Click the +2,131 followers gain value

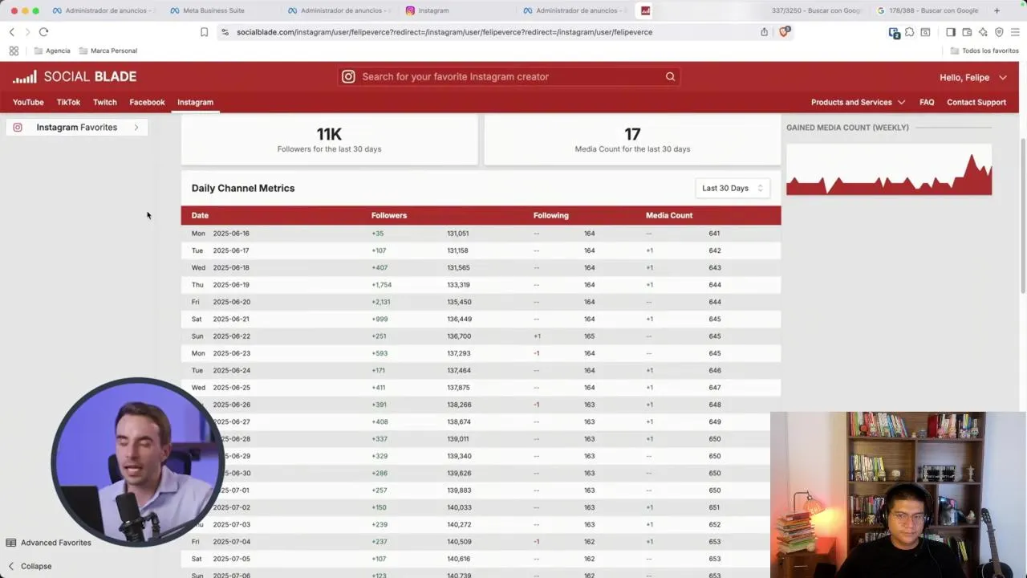[x=381, y=302]
